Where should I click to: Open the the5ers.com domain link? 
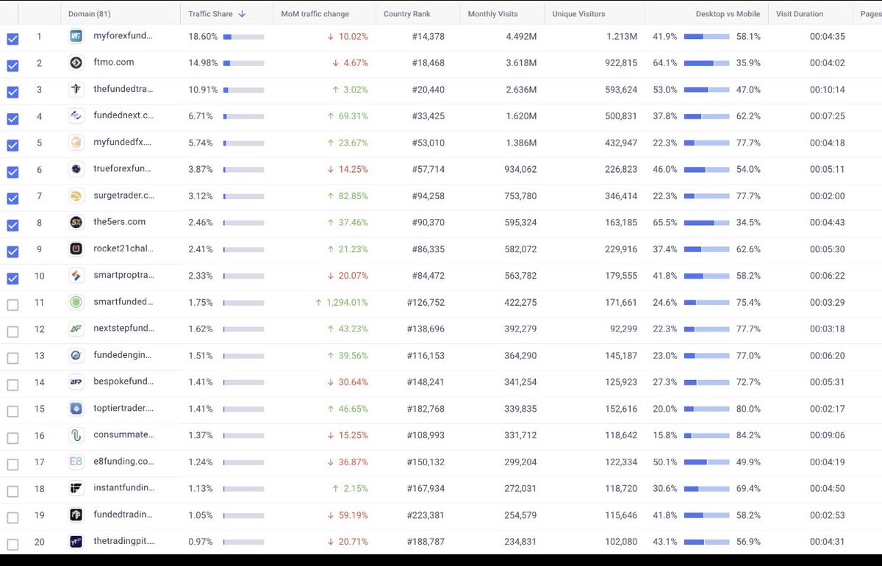[x=120, y=221]
